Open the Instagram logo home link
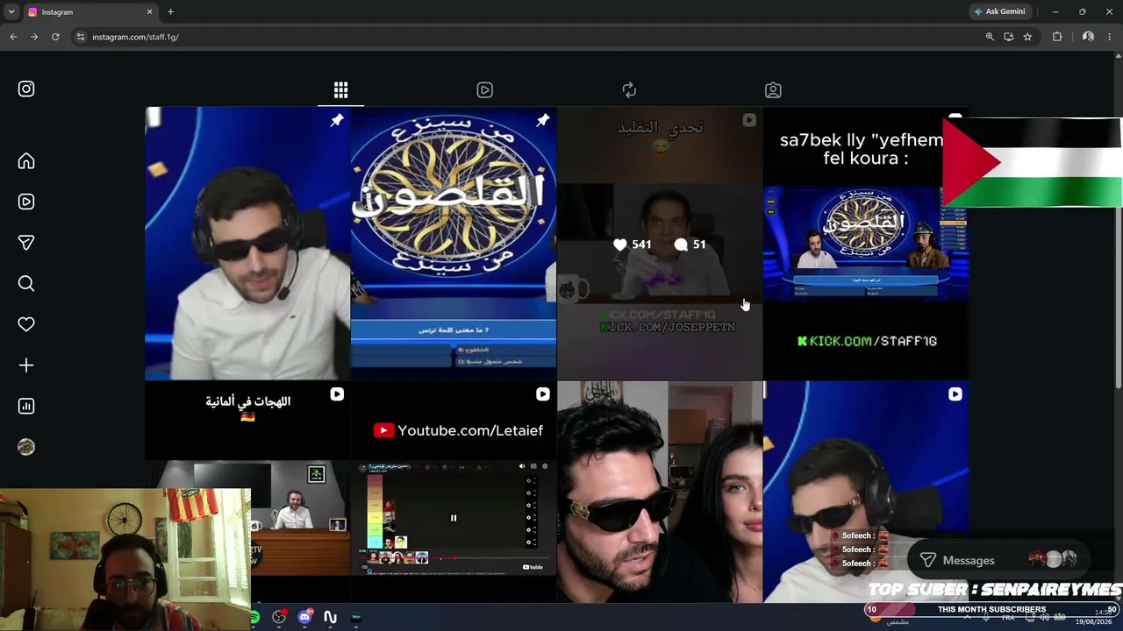The height and width of the screenshot is (631, 1123). [26, 89]
